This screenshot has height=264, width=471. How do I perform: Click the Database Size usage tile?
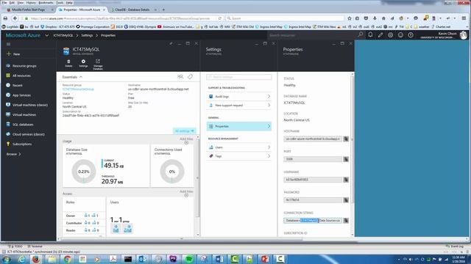106,166
